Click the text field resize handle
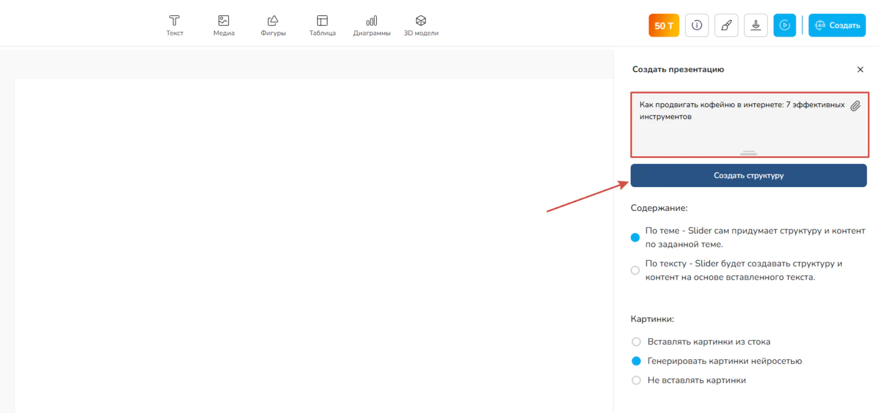 click(x=749, y=153)
